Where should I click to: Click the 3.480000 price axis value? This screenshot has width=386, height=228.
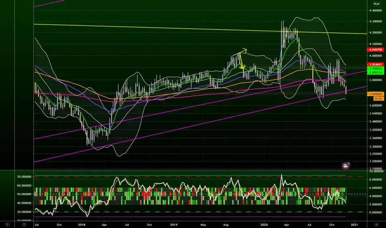(x=375, y=122)
